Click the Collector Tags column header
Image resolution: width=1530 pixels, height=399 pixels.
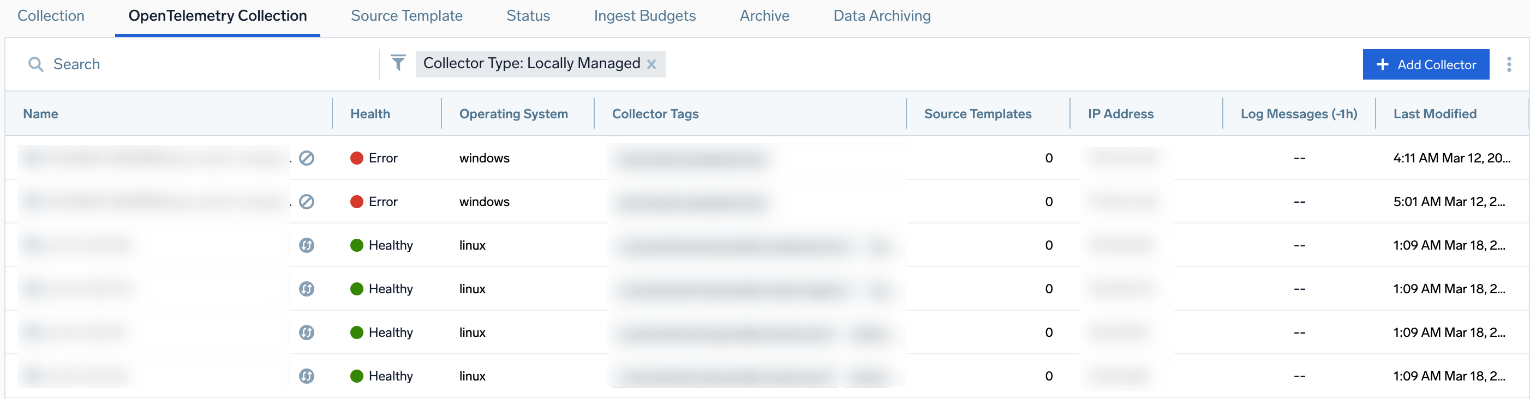655,114
